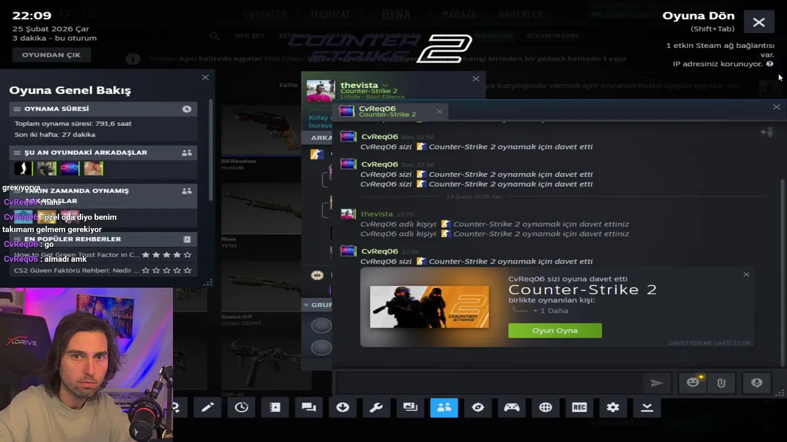Image resolution: width=787 pixels, height=442 pixels.
Task: Click Oyuna Dön to return to game
Action: pyautogui.click(x=698, y=16)
